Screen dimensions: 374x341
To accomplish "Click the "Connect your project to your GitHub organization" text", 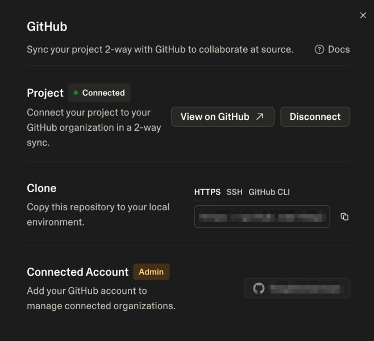I will tap(94, 127).
